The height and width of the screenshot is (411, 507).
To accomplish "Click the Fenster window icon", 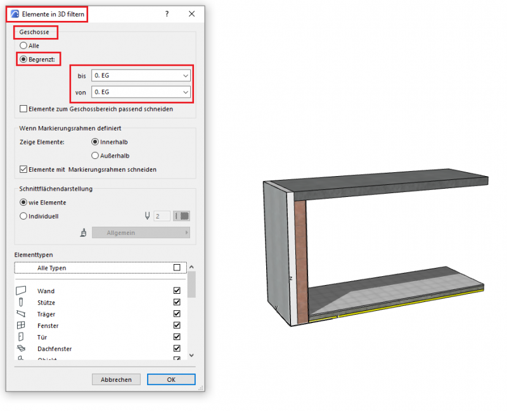I will pos(21,325).
